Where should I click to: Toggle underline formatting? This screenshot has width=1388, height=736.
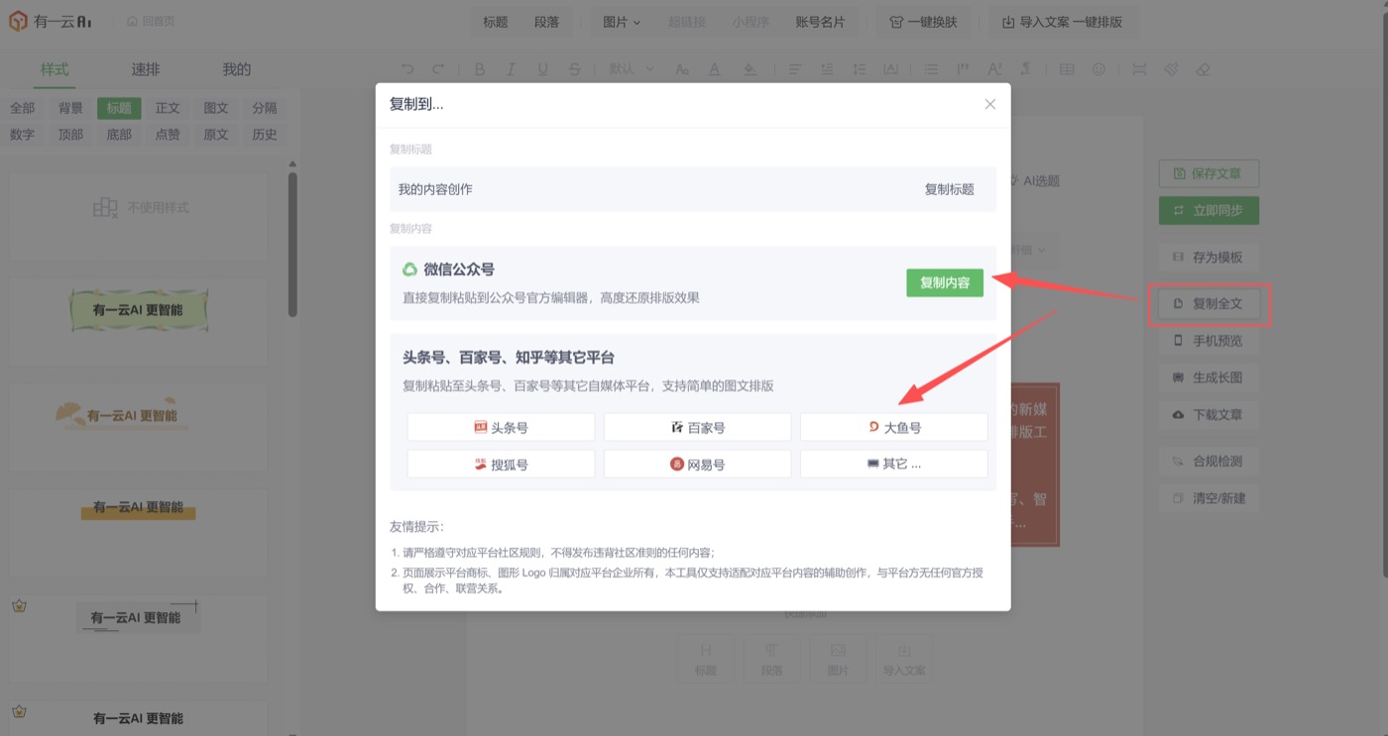coord(542,69)
